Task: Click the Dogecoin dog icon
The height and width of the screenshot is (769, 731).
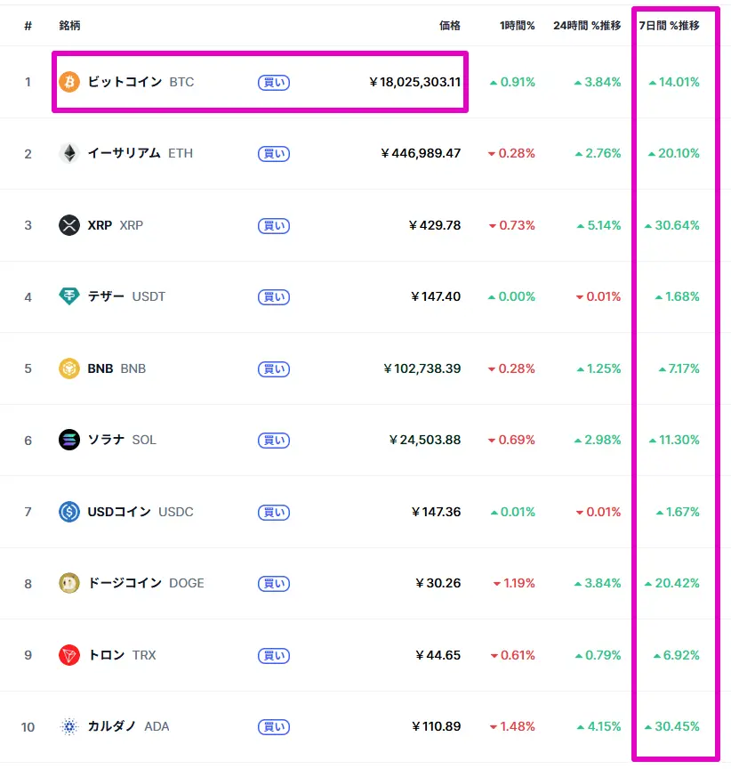Action: click(69, 583)
